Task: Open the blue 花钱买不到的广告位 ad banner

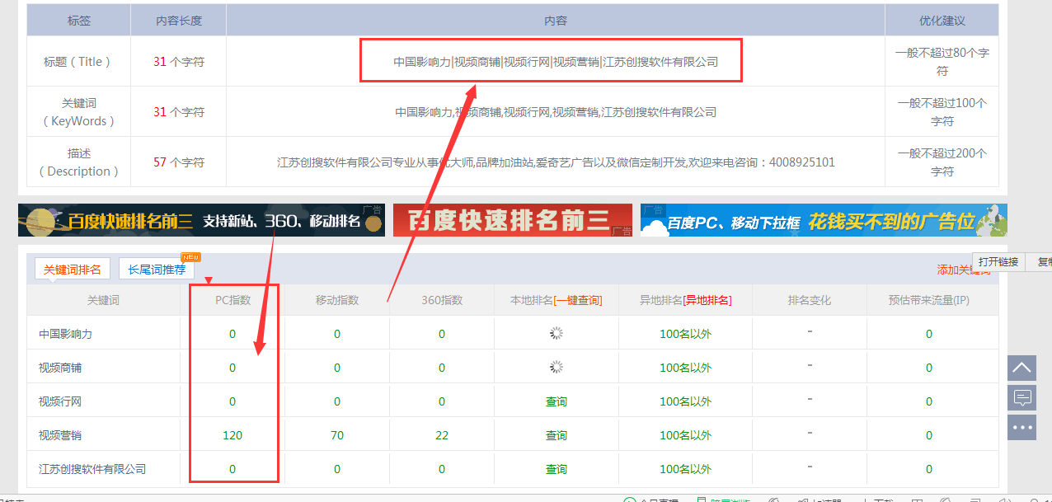Action: click(824, 220)
